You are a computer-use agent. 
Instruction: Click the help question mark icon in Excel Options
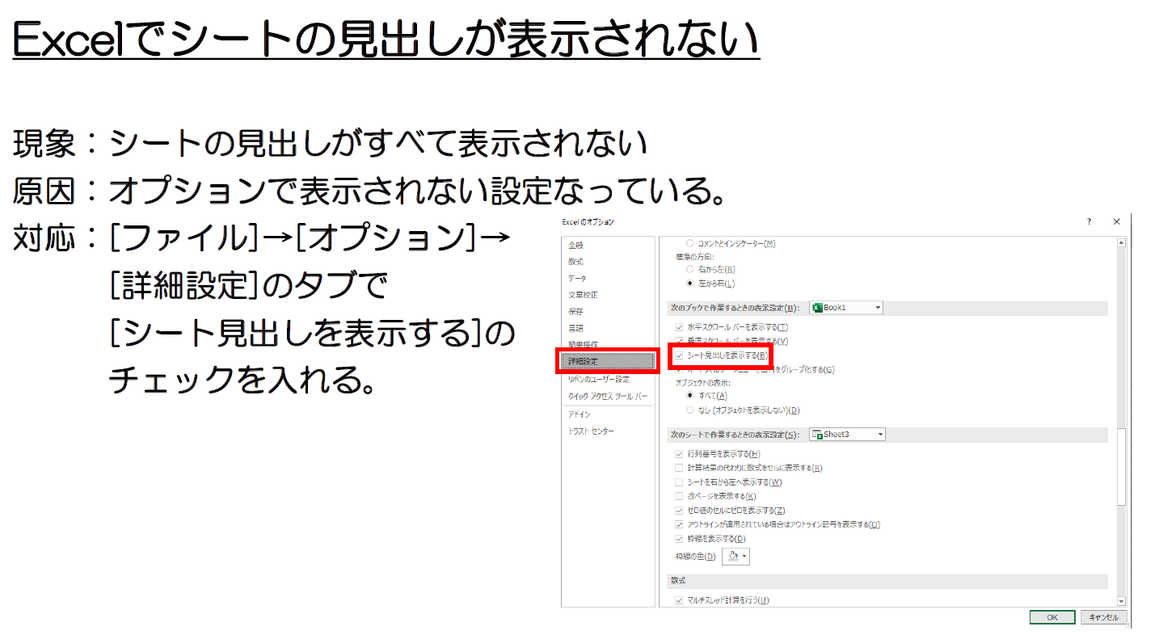(x=1089, y=221)
